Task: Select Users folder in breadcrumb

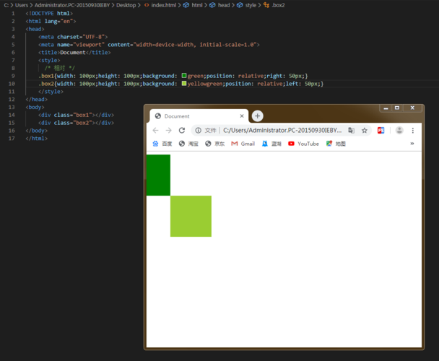Action: point(22,5)
